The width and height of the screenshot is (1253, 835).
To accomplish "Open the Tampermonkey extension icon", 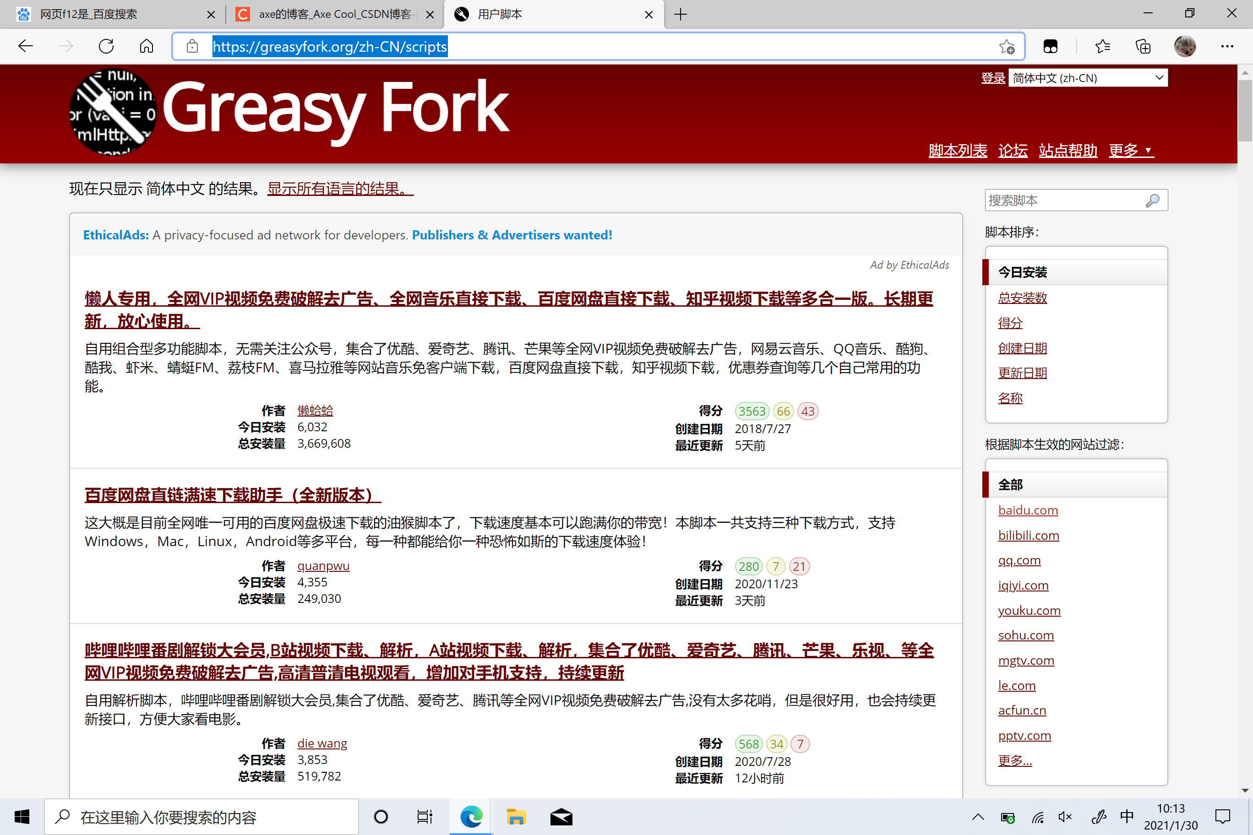I will pos(1050,47).
